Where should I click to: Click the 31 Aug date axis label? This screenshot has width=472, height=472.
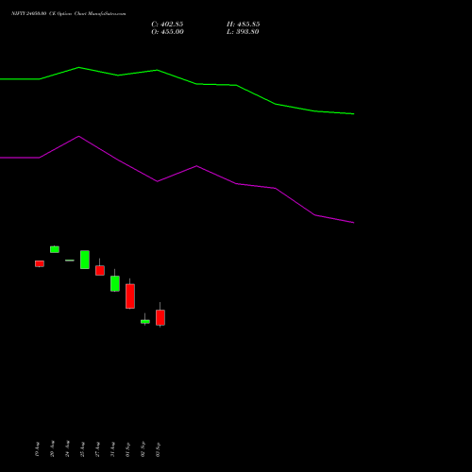pyautogui.click(x=112, y=449)
